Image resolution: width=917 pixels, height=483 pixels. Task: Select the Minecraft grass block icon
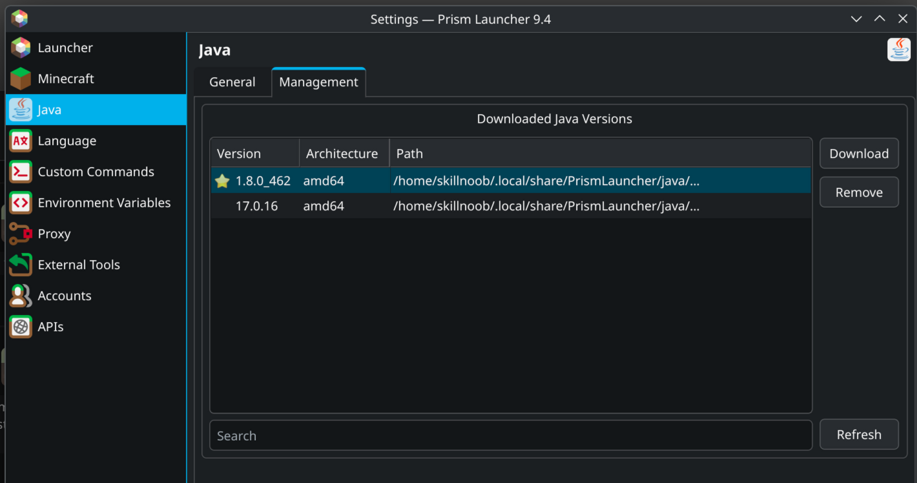pyautogui.click(x=21, y=79)
